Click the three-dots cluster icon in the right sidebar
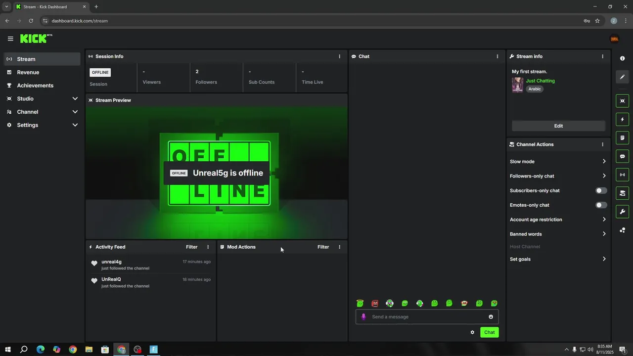The height and width of the screenshot is (356, 633). coord(622,230)
